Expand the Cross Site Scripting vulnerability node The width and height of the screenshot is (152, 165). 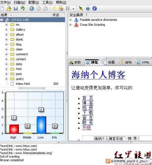click(x=71, y=25)
